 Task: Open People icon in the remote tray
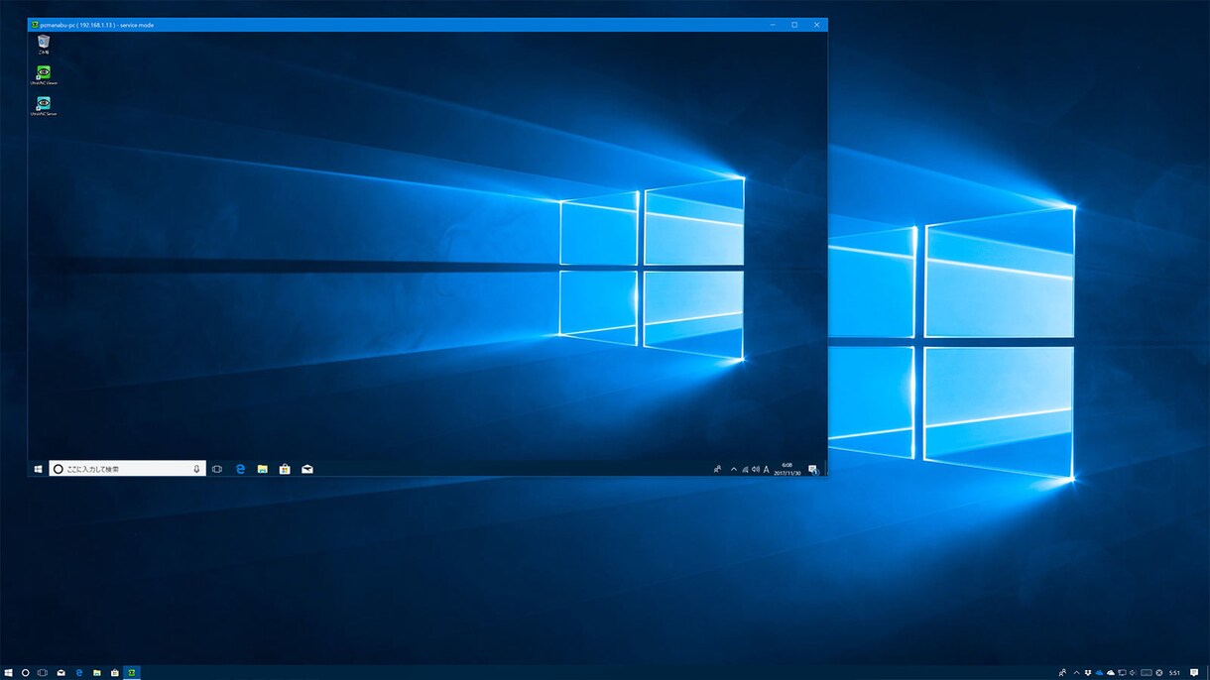point(717,469)
